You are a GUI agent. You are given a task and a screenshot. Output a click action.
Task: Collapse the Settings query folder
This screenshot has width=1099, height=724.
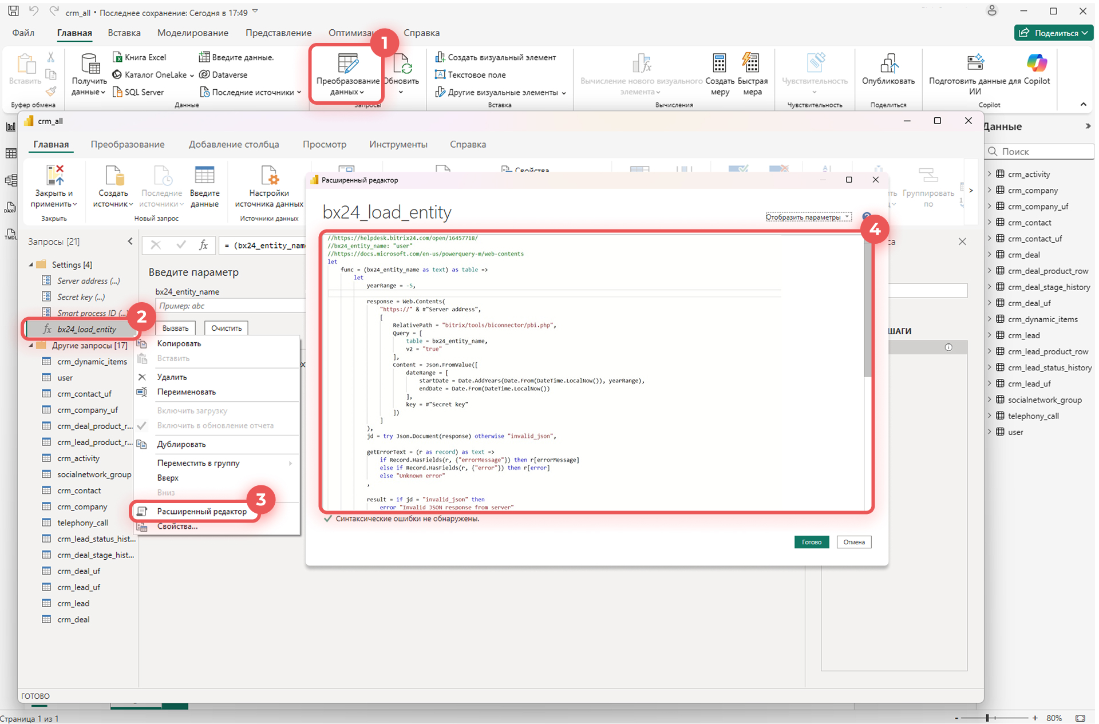[31, 265]
